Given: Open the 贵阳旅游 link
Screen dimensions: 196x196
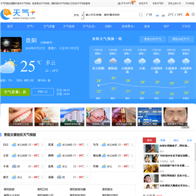Looking at the screenshot, I should (x=9, y=189).
